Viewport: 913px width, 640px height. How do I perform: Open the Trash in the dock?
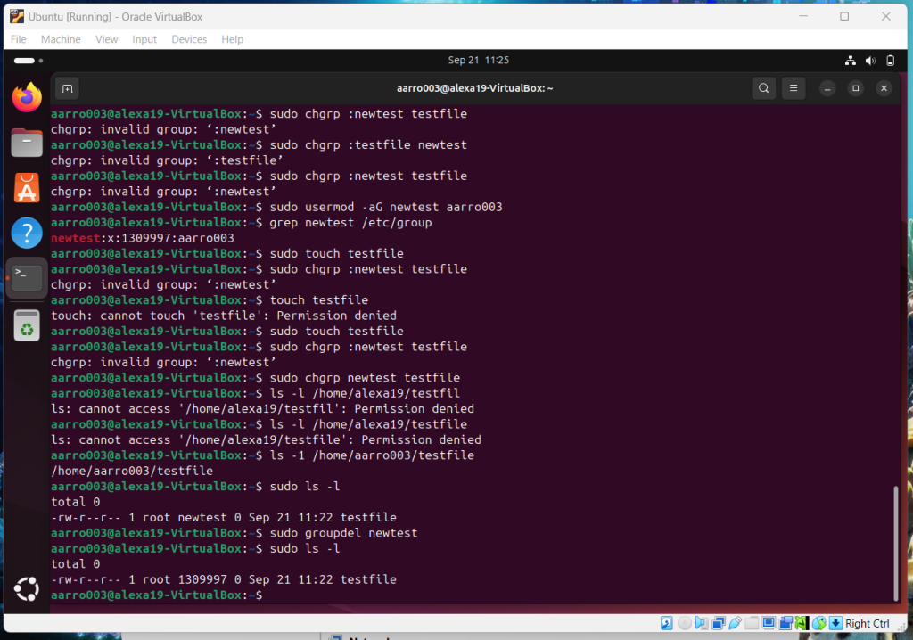pyautogui.click(x=27, y=325)
